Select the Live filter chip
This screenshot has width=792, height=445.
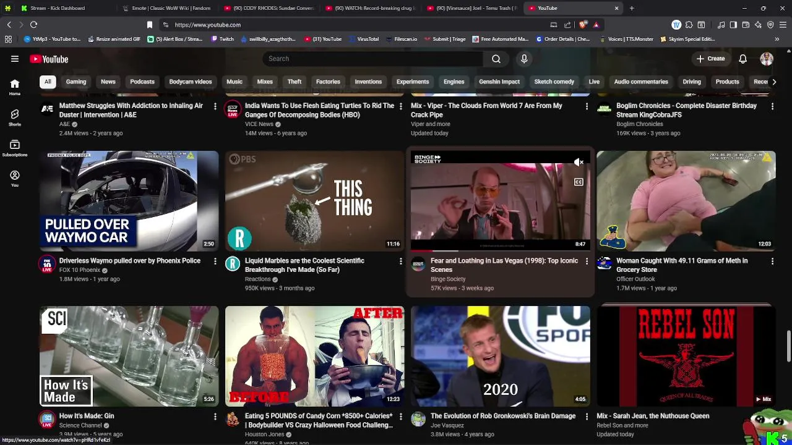pos(594,82)
